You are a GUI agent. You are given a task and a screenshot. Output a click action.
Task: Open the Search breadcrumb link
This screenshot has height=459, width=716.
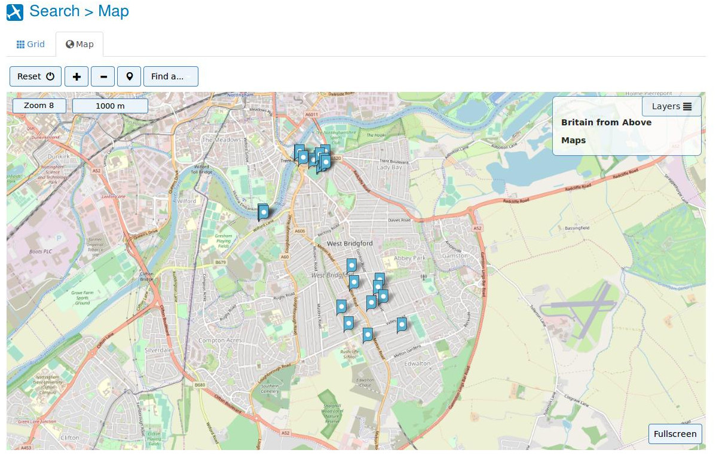[54, 11]
